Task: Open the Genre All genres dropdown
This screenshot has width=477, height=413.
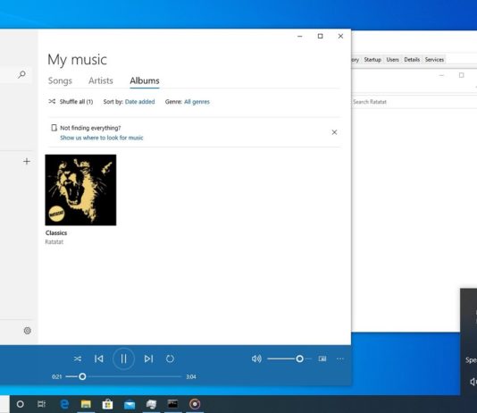Action: 197,102
